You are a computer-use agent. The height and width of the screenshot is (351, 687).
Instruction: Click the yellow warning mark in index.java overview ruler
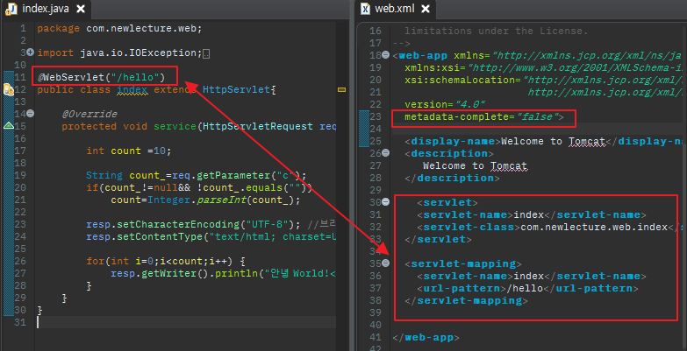(342, 89)
